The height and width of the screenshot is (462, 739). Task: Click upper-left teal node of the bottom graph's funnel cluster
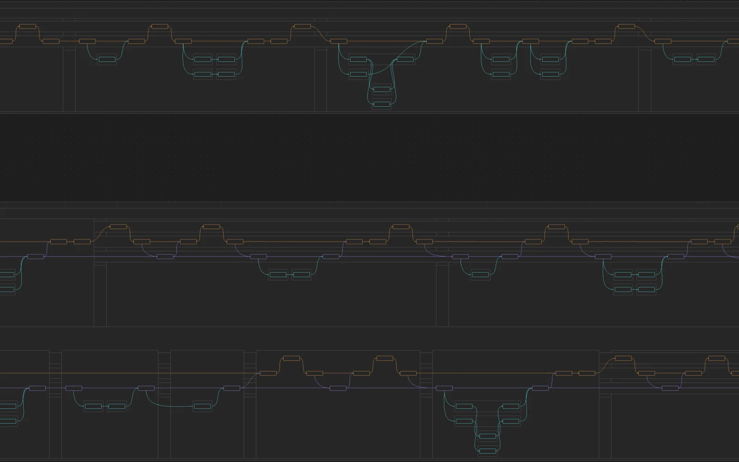464,406
